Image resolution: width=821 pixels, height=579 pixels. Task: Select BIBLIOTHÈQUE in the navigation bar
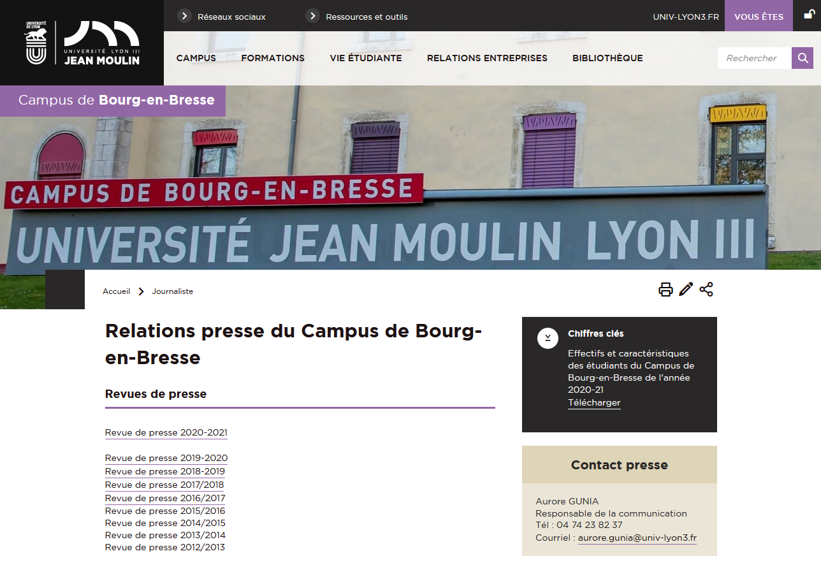click(607, 58)
